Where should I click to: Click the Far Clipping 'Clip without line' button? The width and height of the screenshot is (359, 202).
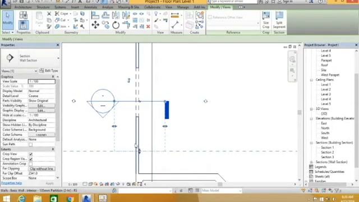click(42, 169)
